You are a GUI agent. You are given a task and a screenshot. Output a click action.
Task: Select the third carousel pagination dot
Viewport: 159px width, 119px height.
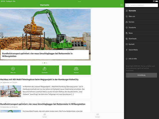coord(46,63)
